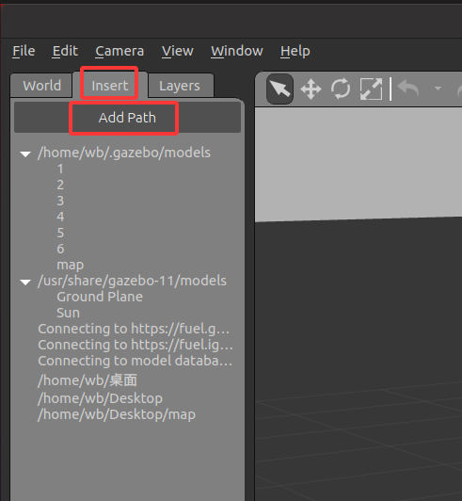The height and width of the screenshot is (501, 462).
Task: Switch to the Insert tab
Action: pyautogui.click(x=110, y=85)
